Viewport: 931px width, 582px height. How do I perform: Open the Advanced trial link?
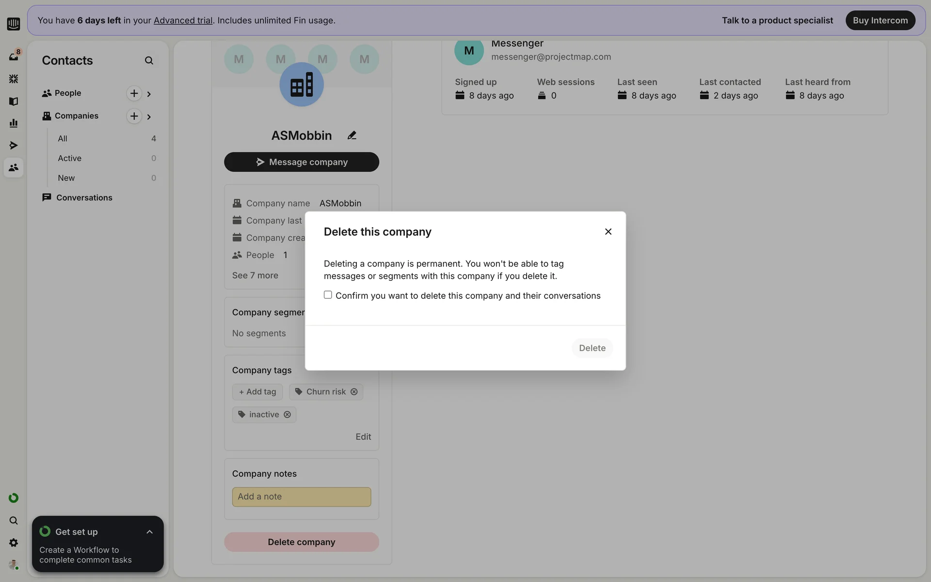click(183, 20)
